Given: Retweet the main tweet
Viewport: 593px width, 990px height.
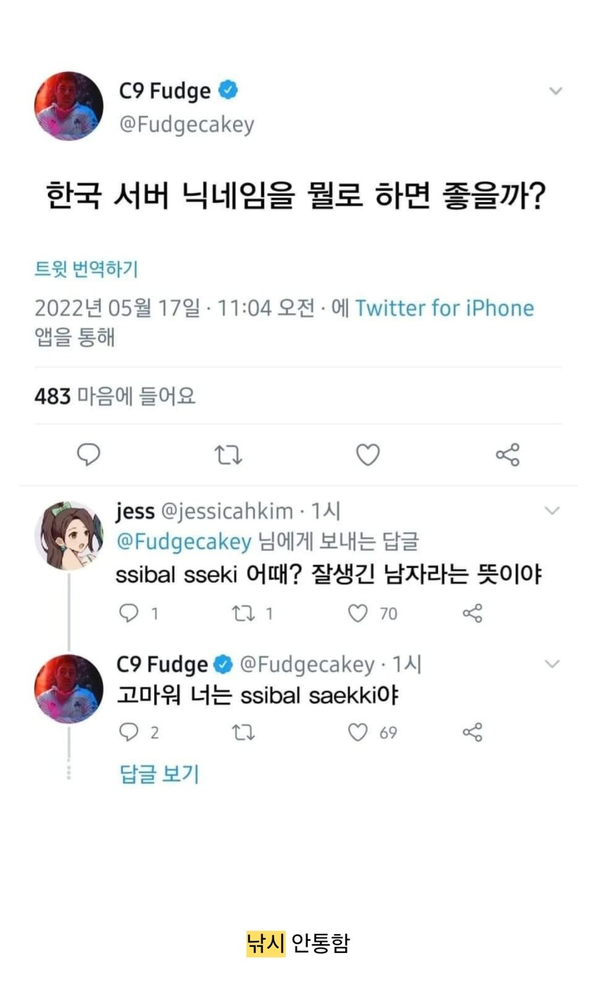Looking at the screenshot, I should [x=227, y=454].
